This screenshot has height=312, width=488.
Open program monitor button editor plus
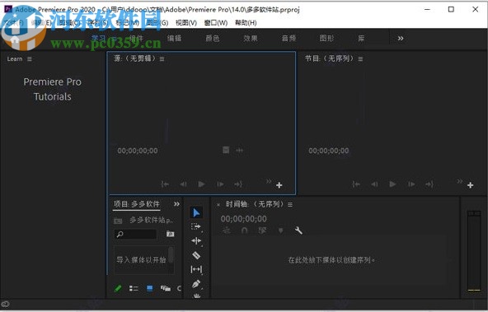[x=470, y=185]
